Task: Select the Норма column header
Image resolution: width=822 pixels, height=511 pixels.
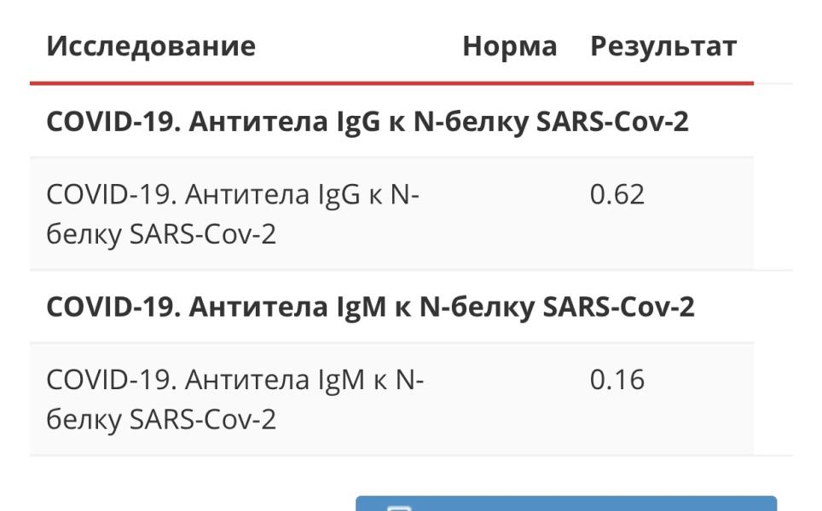Action: (510, 46)
